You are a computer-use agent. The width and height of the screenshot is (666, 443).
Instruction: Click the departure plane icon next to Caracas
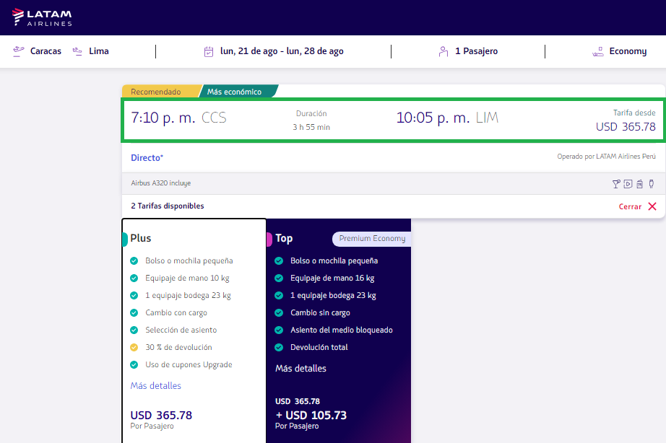pyautogui.click(x=18, y=51)
